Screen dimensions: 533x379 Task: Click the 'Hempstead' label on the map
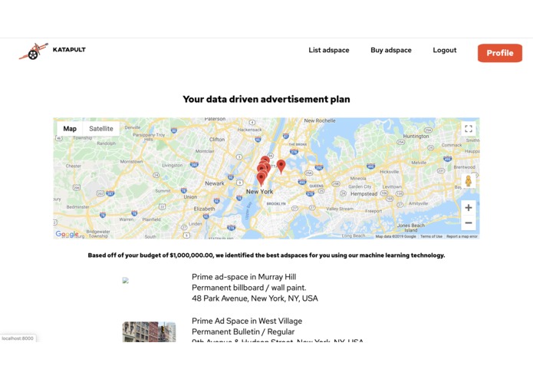click(x=364, y=194)
